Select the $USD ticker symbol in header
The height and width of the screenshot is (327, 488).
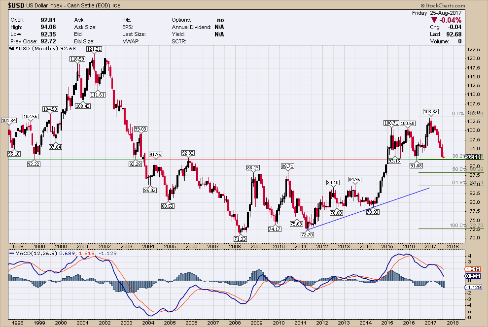click(14, 5)
